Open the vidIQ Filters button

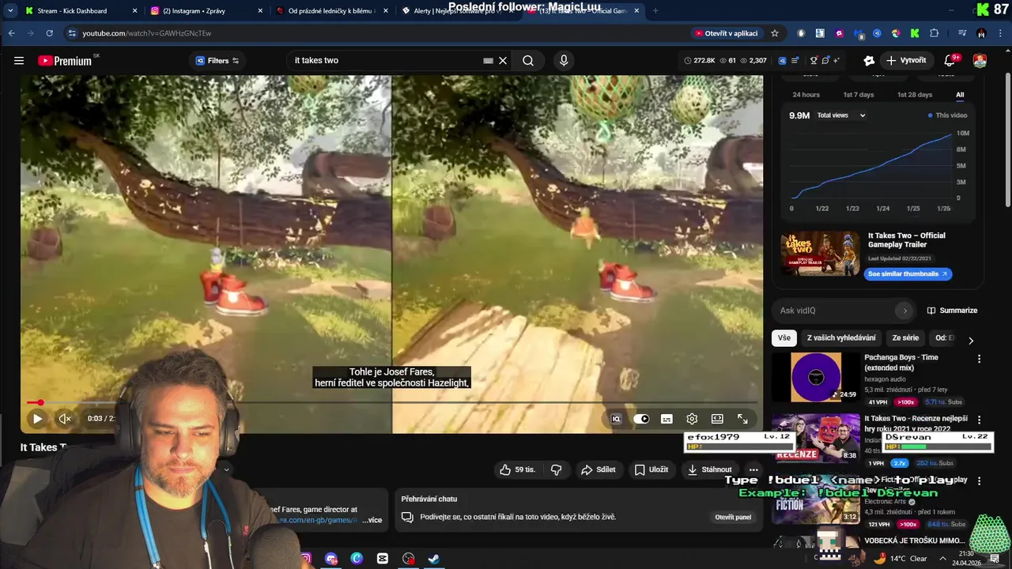coord(217,61)
